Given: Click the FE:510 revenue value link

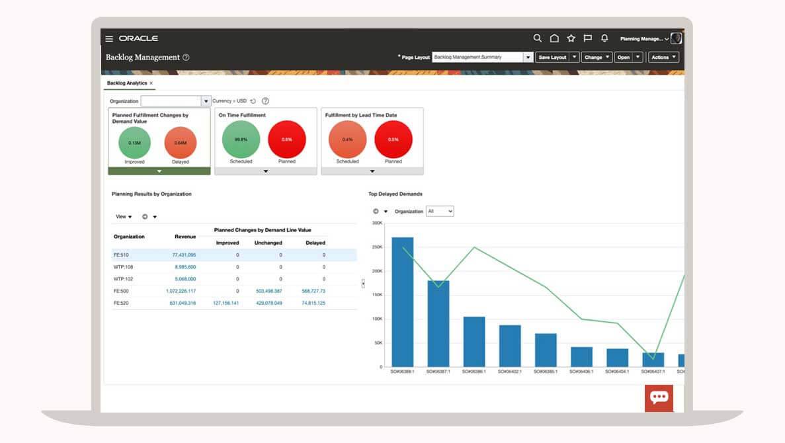Looking at the screenshot, I should pyautogui.click(x=184, y=255).
